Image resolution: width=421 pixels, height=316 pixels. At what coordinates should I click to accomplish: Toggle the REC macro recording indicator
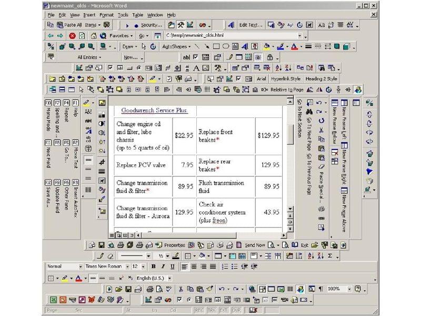point(199,310)
